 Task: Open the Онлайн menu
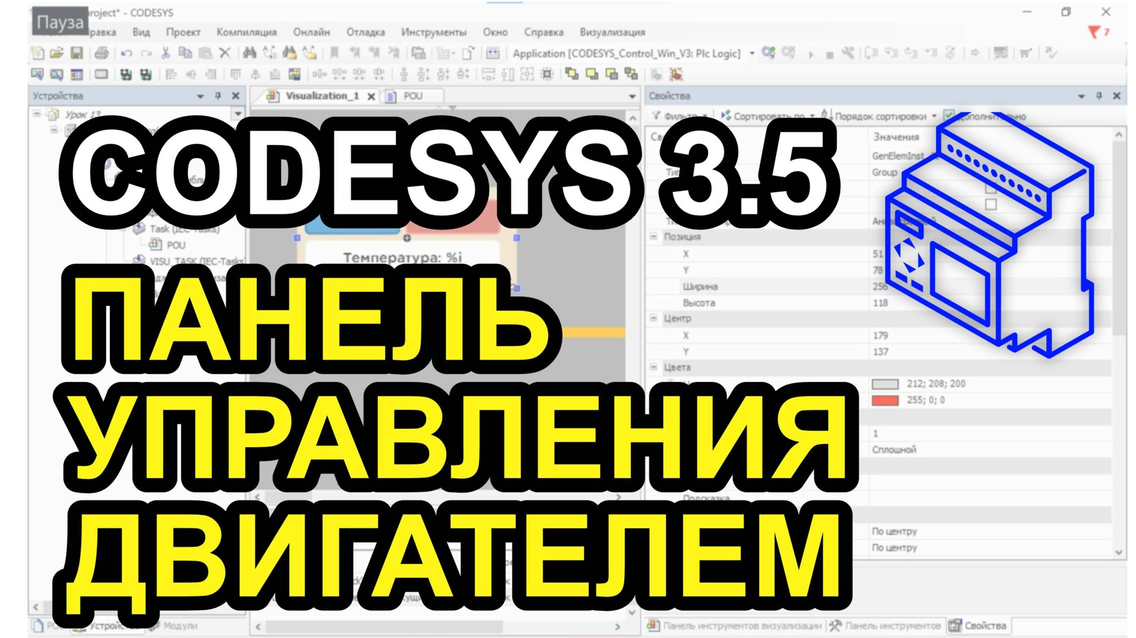pos(311,32)
